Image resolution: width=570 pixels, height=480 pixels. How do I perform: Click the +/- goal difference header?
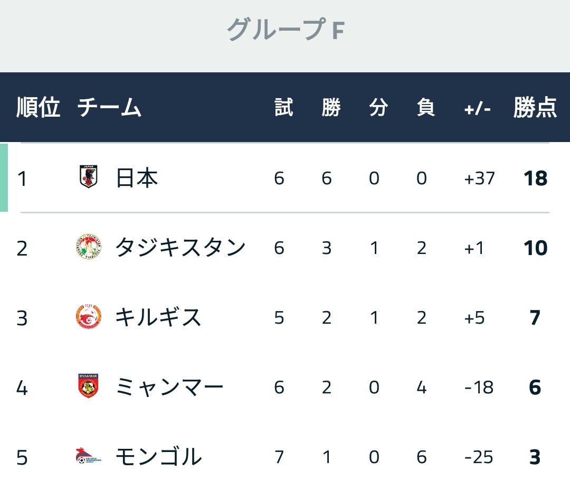coord(477,108)
